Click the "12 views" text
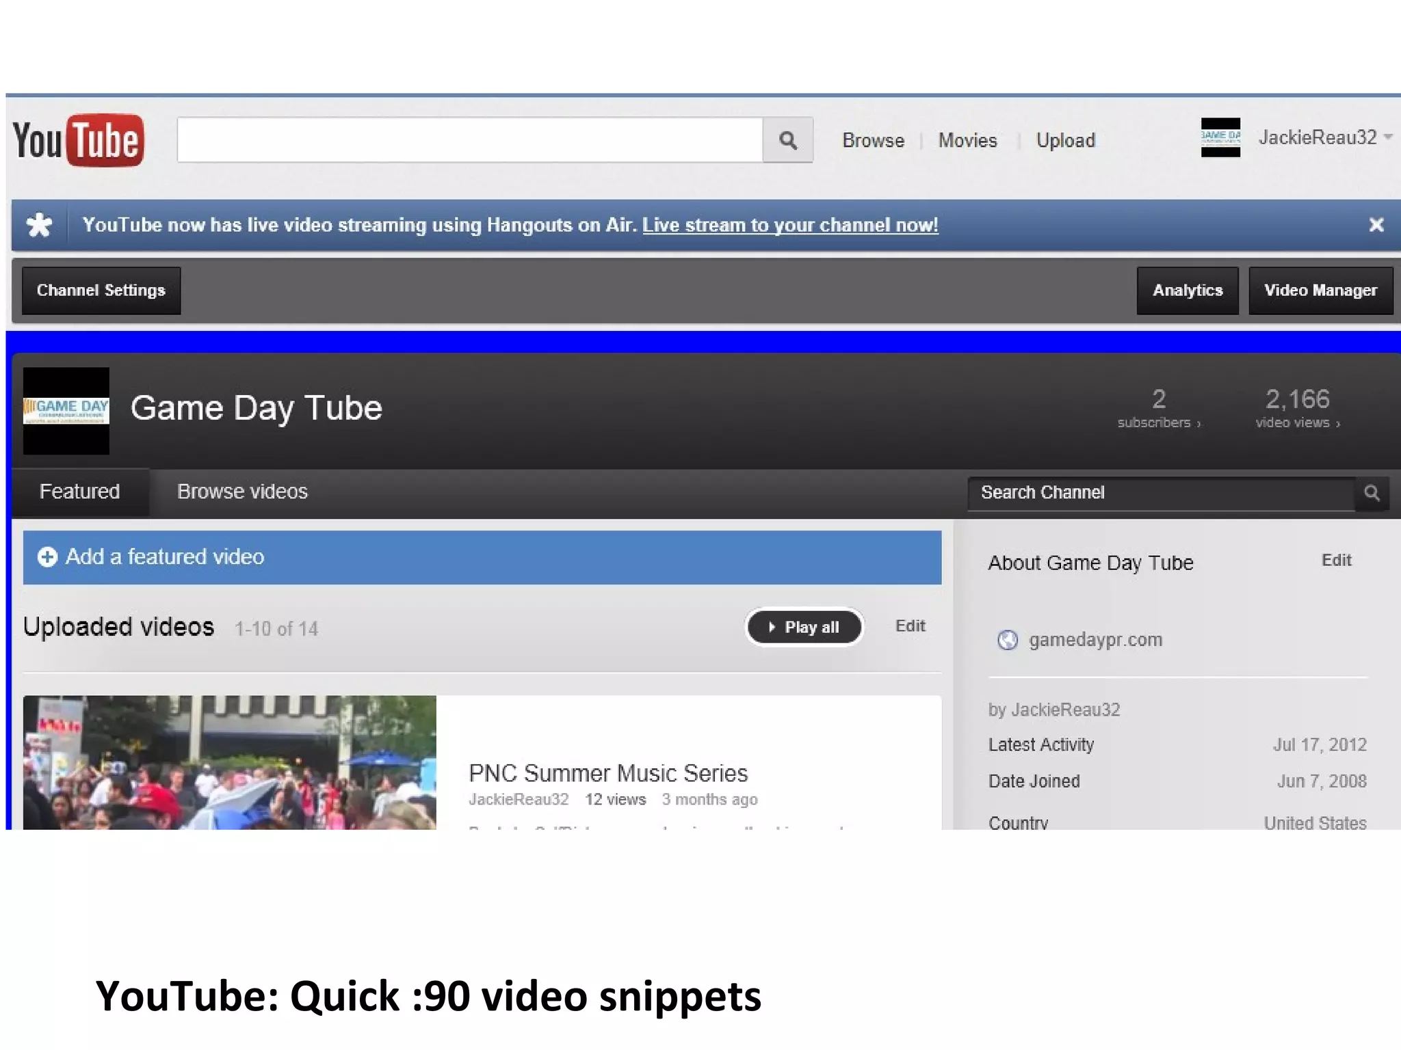Screen dimensions: 1401x1050 (615, 799)
